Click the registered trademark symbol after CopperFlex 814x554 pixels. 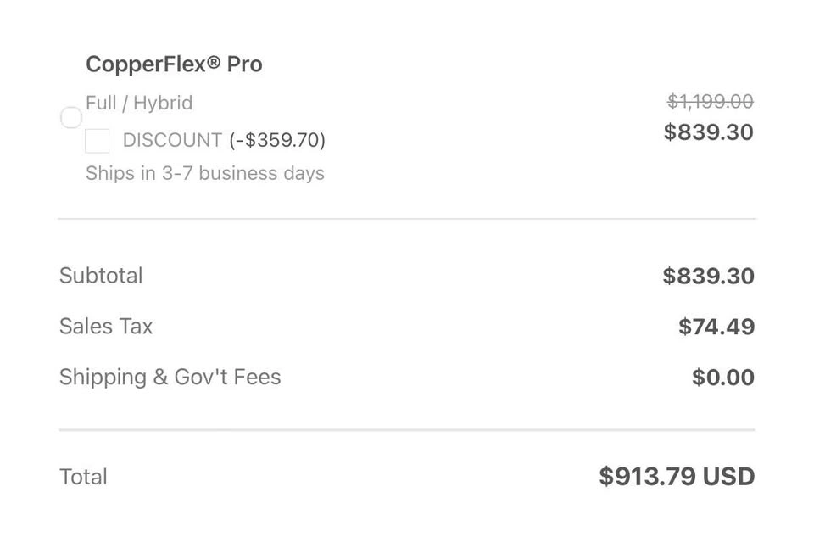[214, 62]
